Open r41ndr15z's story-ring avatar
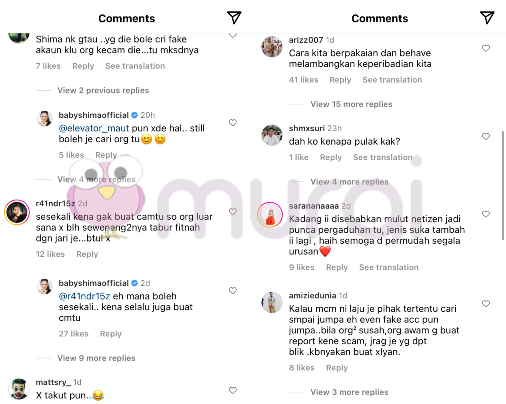 [x=17, y=212]
